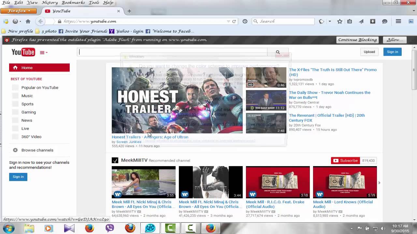Open the Help menu
Viewport: 417px width, 234px height.
click(x=108, y=3)
